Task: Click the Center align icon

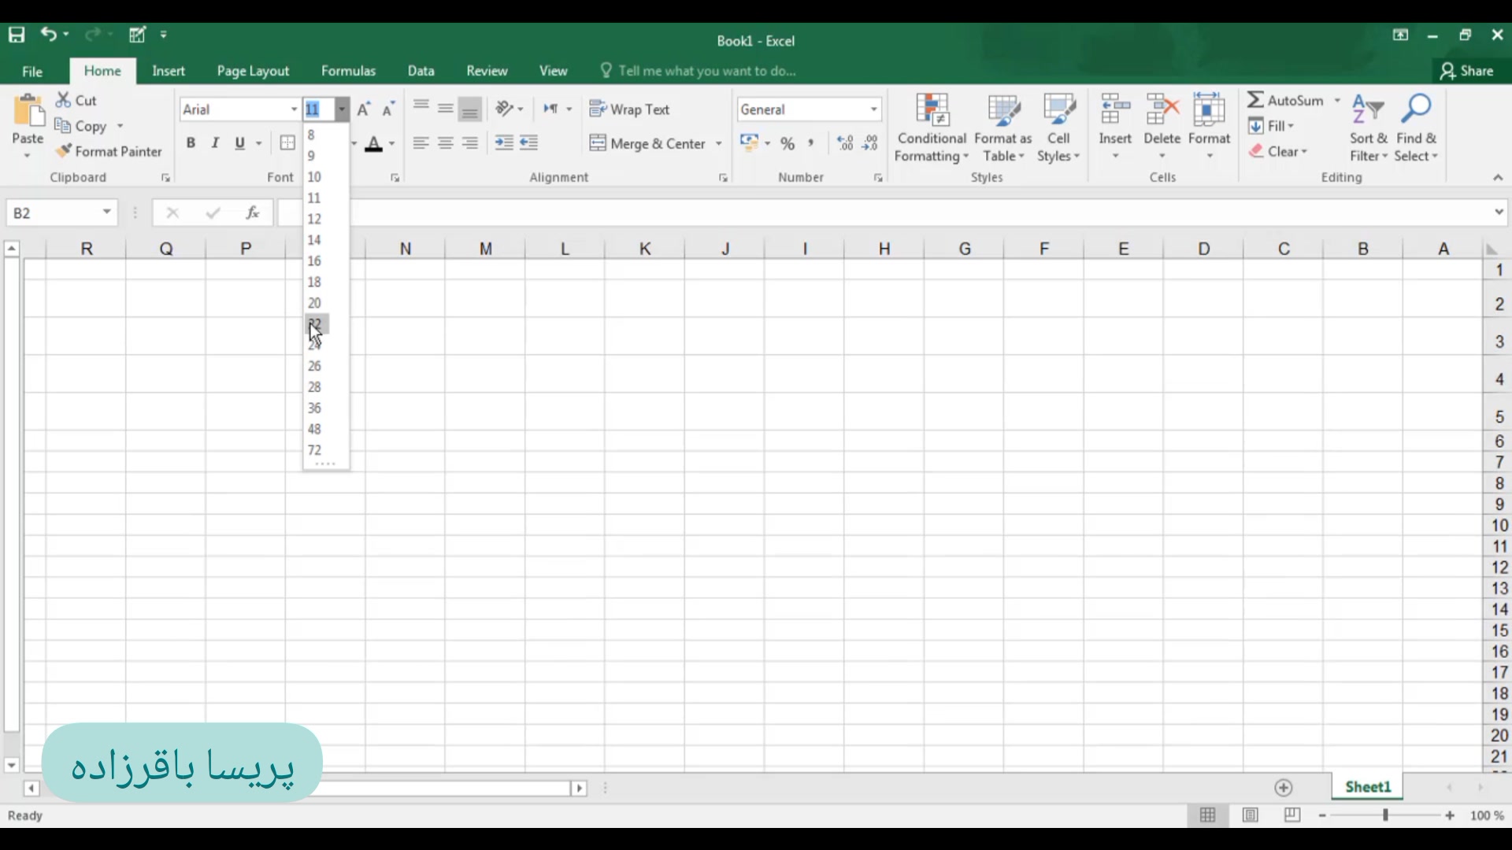Action: [446, 143]
